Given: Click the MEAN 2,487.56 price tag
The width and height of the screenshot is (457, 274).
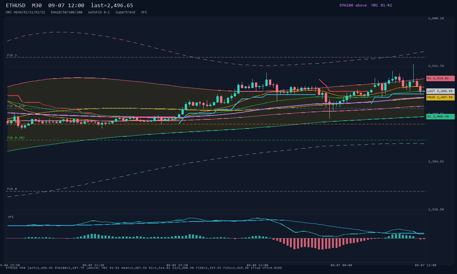Looking at the screenshot, I should tap(440, 97).
